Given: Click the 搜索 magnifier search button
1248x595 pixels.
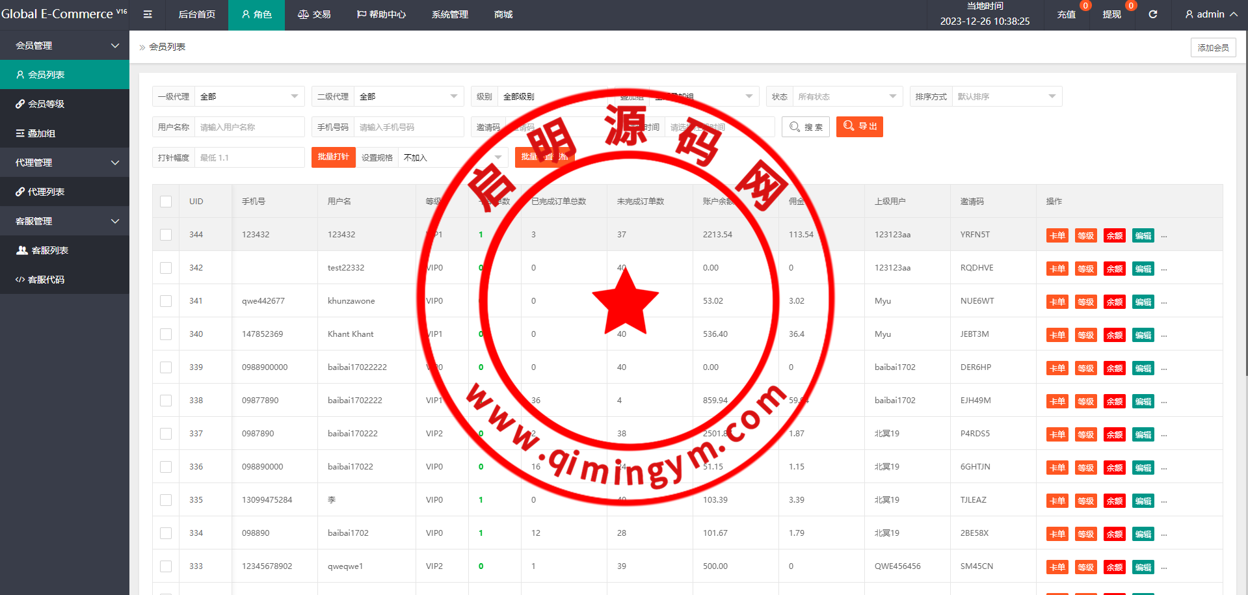Looking at the screenshot, I should coord(805,127).
